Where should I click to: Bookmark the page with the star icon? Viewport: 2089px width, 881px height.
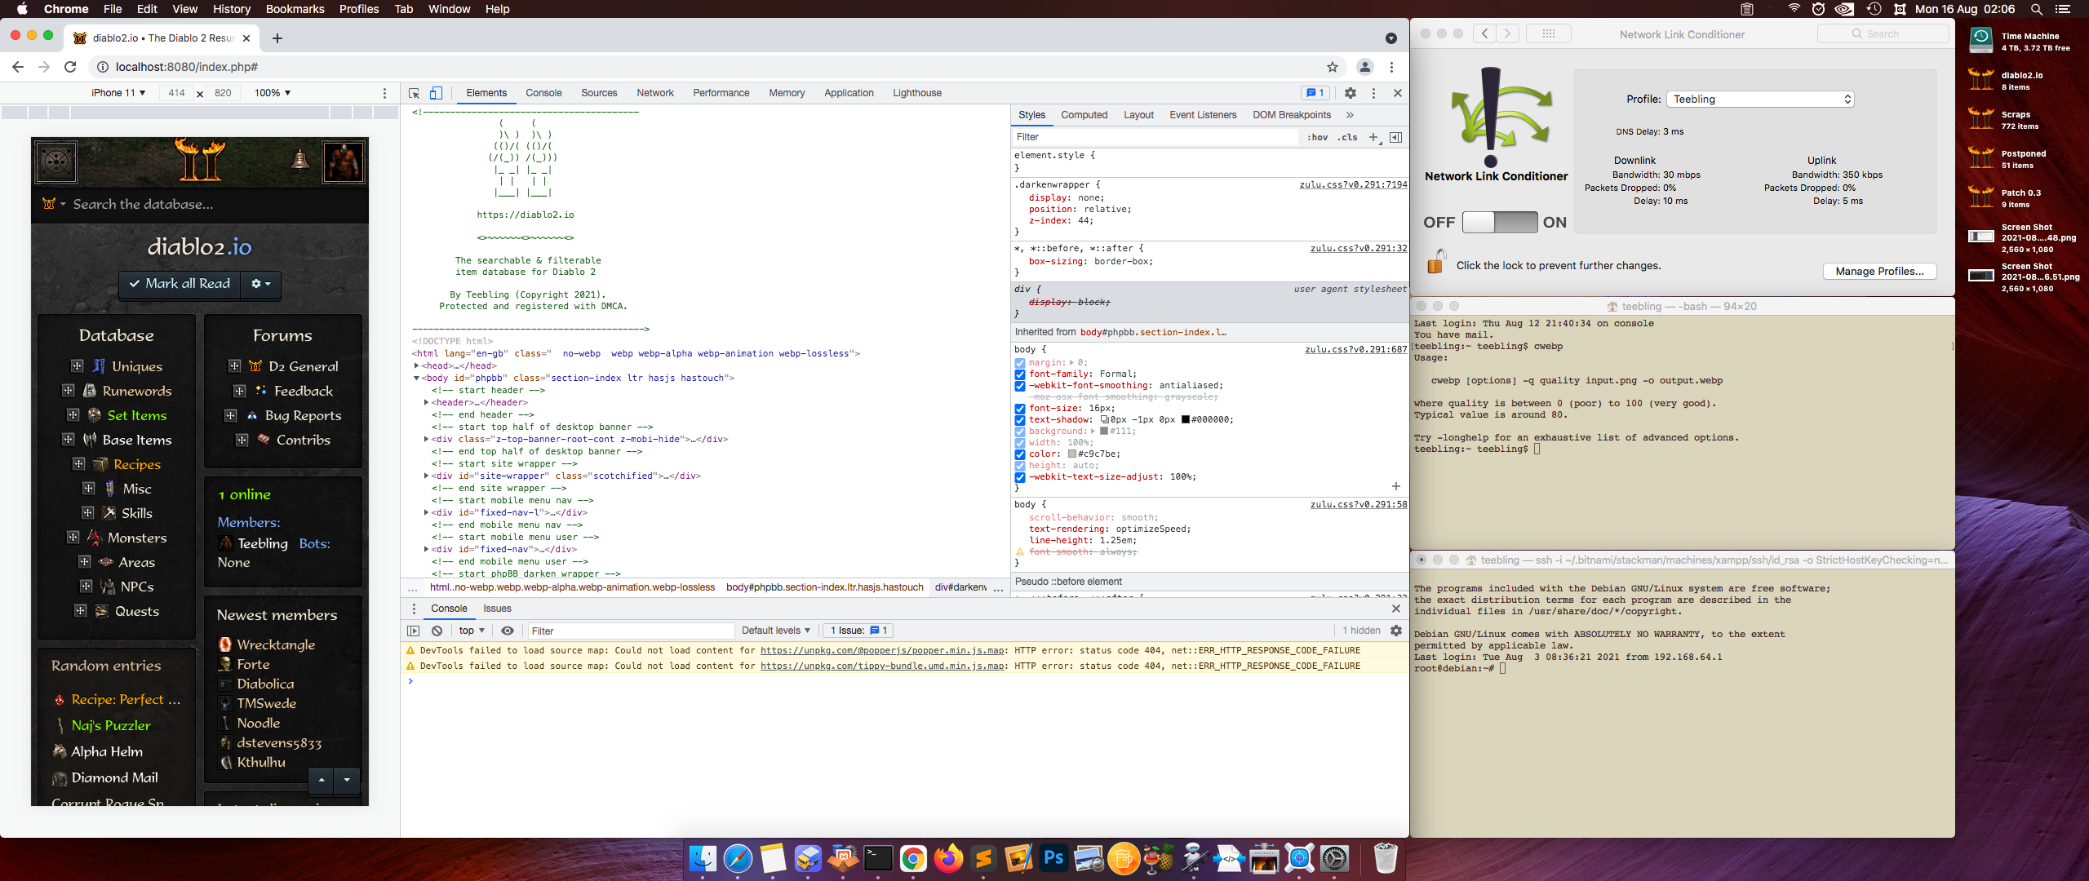coord(1333,67)
